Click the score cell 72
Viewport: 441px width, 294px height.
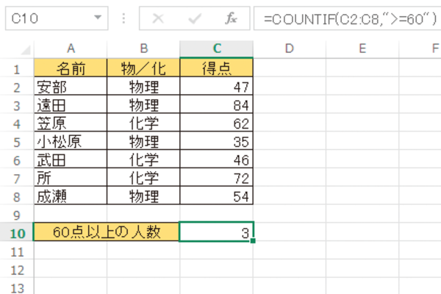[x=217, y=178]
